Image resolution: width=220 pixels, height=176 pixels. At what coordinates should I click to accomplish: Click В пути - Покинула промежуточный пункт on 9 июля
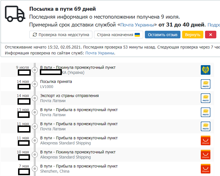(x=78, y=67)
